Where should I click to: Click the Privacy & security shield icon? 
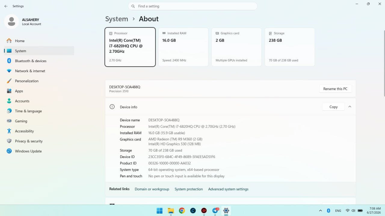tap(9, 141)
